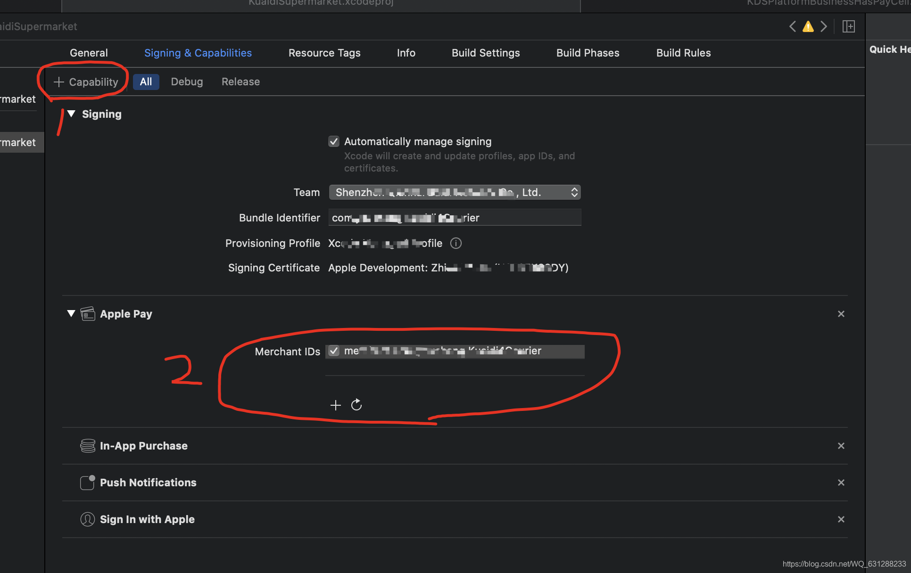This screenshot has width=911, height=573.
Task: Click the yellow warning icon
Action: (808, 26)
